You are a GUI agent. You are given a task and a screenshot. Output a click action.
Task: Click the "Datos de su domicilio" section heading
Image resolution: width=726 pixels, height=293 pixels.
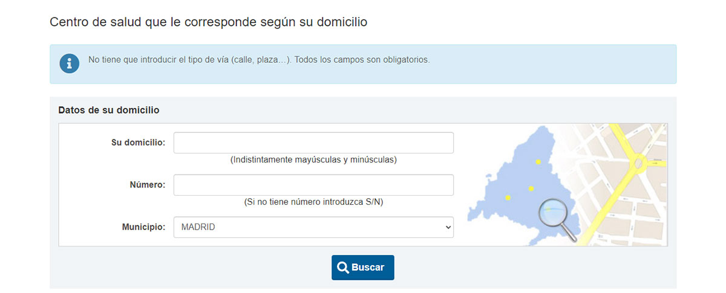(109, 110)
